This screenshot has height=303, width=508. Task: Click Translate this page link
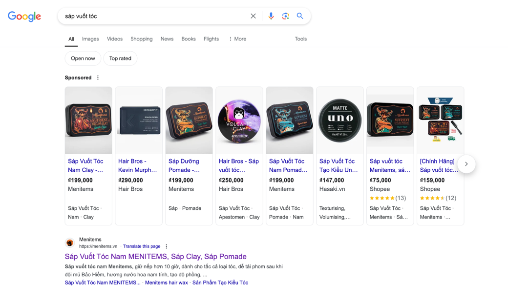tap(142, 246)
